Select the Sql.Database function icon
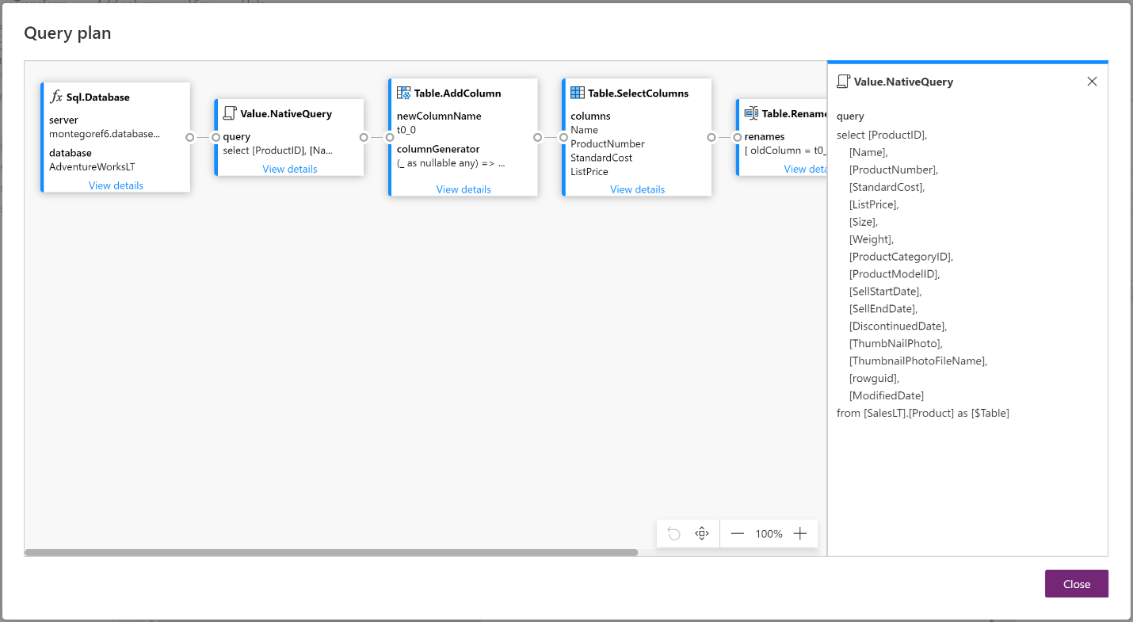1133x622 pixels. pyautogui.click(x=55, y=97)
